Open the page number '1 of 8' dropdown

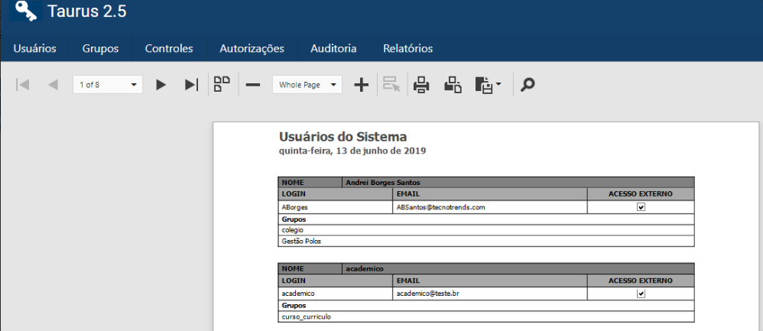pyautogui.click(x=135, y=85)
